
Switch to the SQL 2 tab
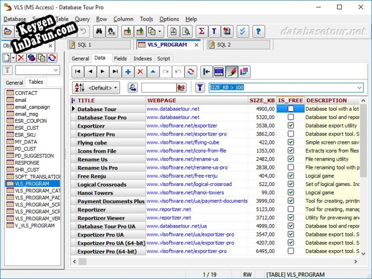click(238, 45)
